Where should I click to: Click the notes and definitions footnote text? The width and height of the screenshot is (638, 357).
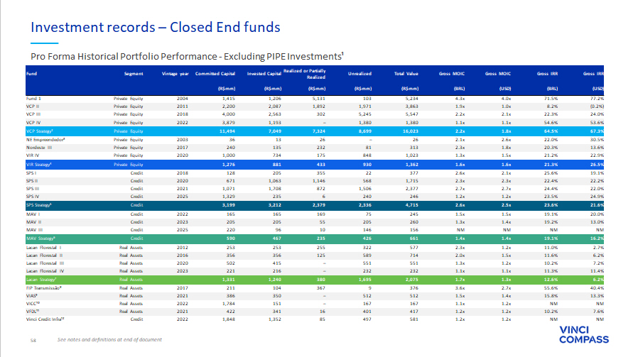109,339
